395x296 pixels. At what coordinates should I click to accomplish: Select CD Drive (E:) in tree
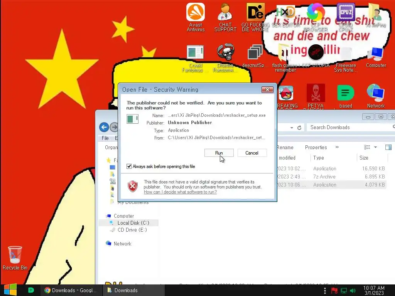click(x=132, y=230)
